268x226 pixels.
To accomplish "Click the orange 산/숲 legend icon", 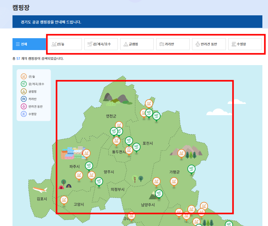I will pyautogui.click(x=24, y=76).
